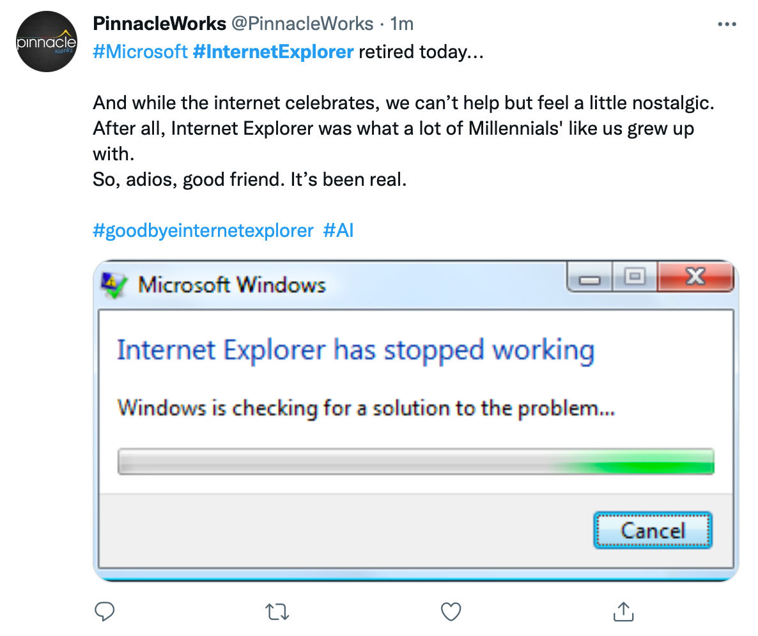The image size is (758, 636).
Task: Click the 'Internet Explorer has stopped working' heading
Action: coord(355,351)
